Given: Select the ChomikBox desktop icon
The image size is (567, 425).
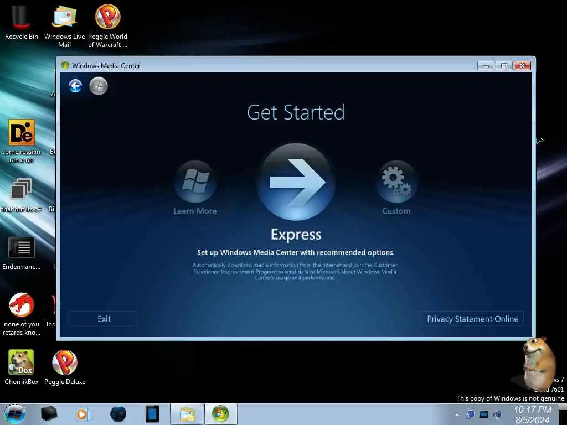Looking at the screenshot, I should [22, 367].
